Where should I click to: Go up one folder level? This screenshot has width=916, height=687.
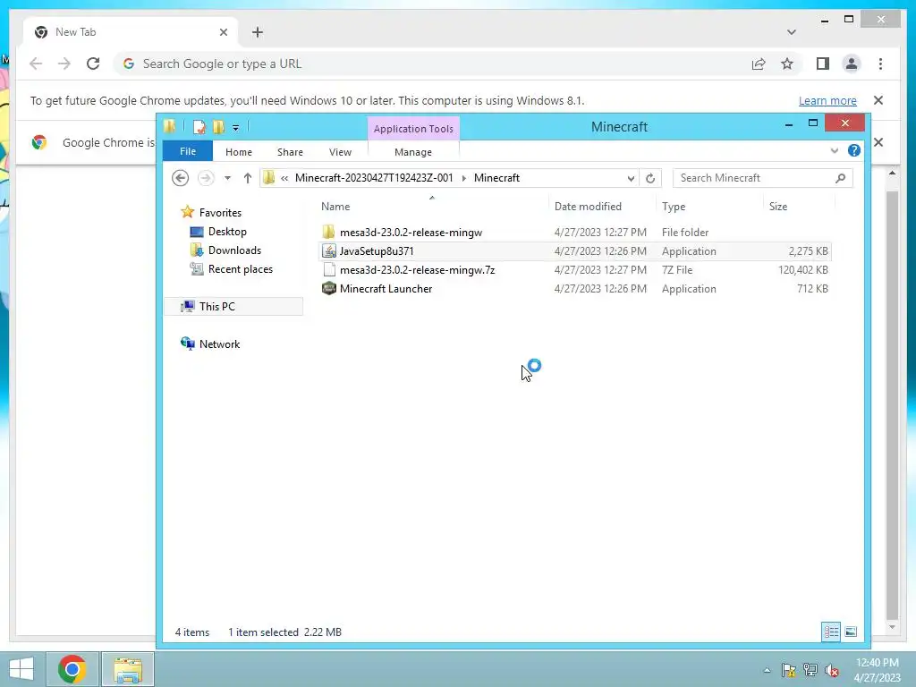pyautogui.click(x=248, y=178)
